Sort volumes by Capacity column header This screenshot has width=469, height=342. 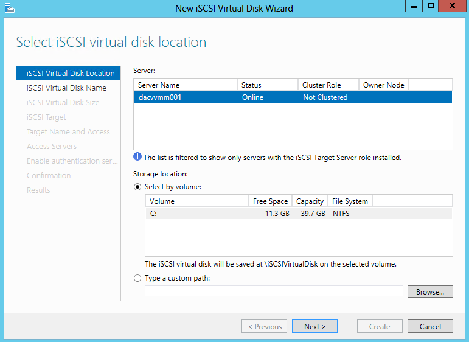coord(310,201)
